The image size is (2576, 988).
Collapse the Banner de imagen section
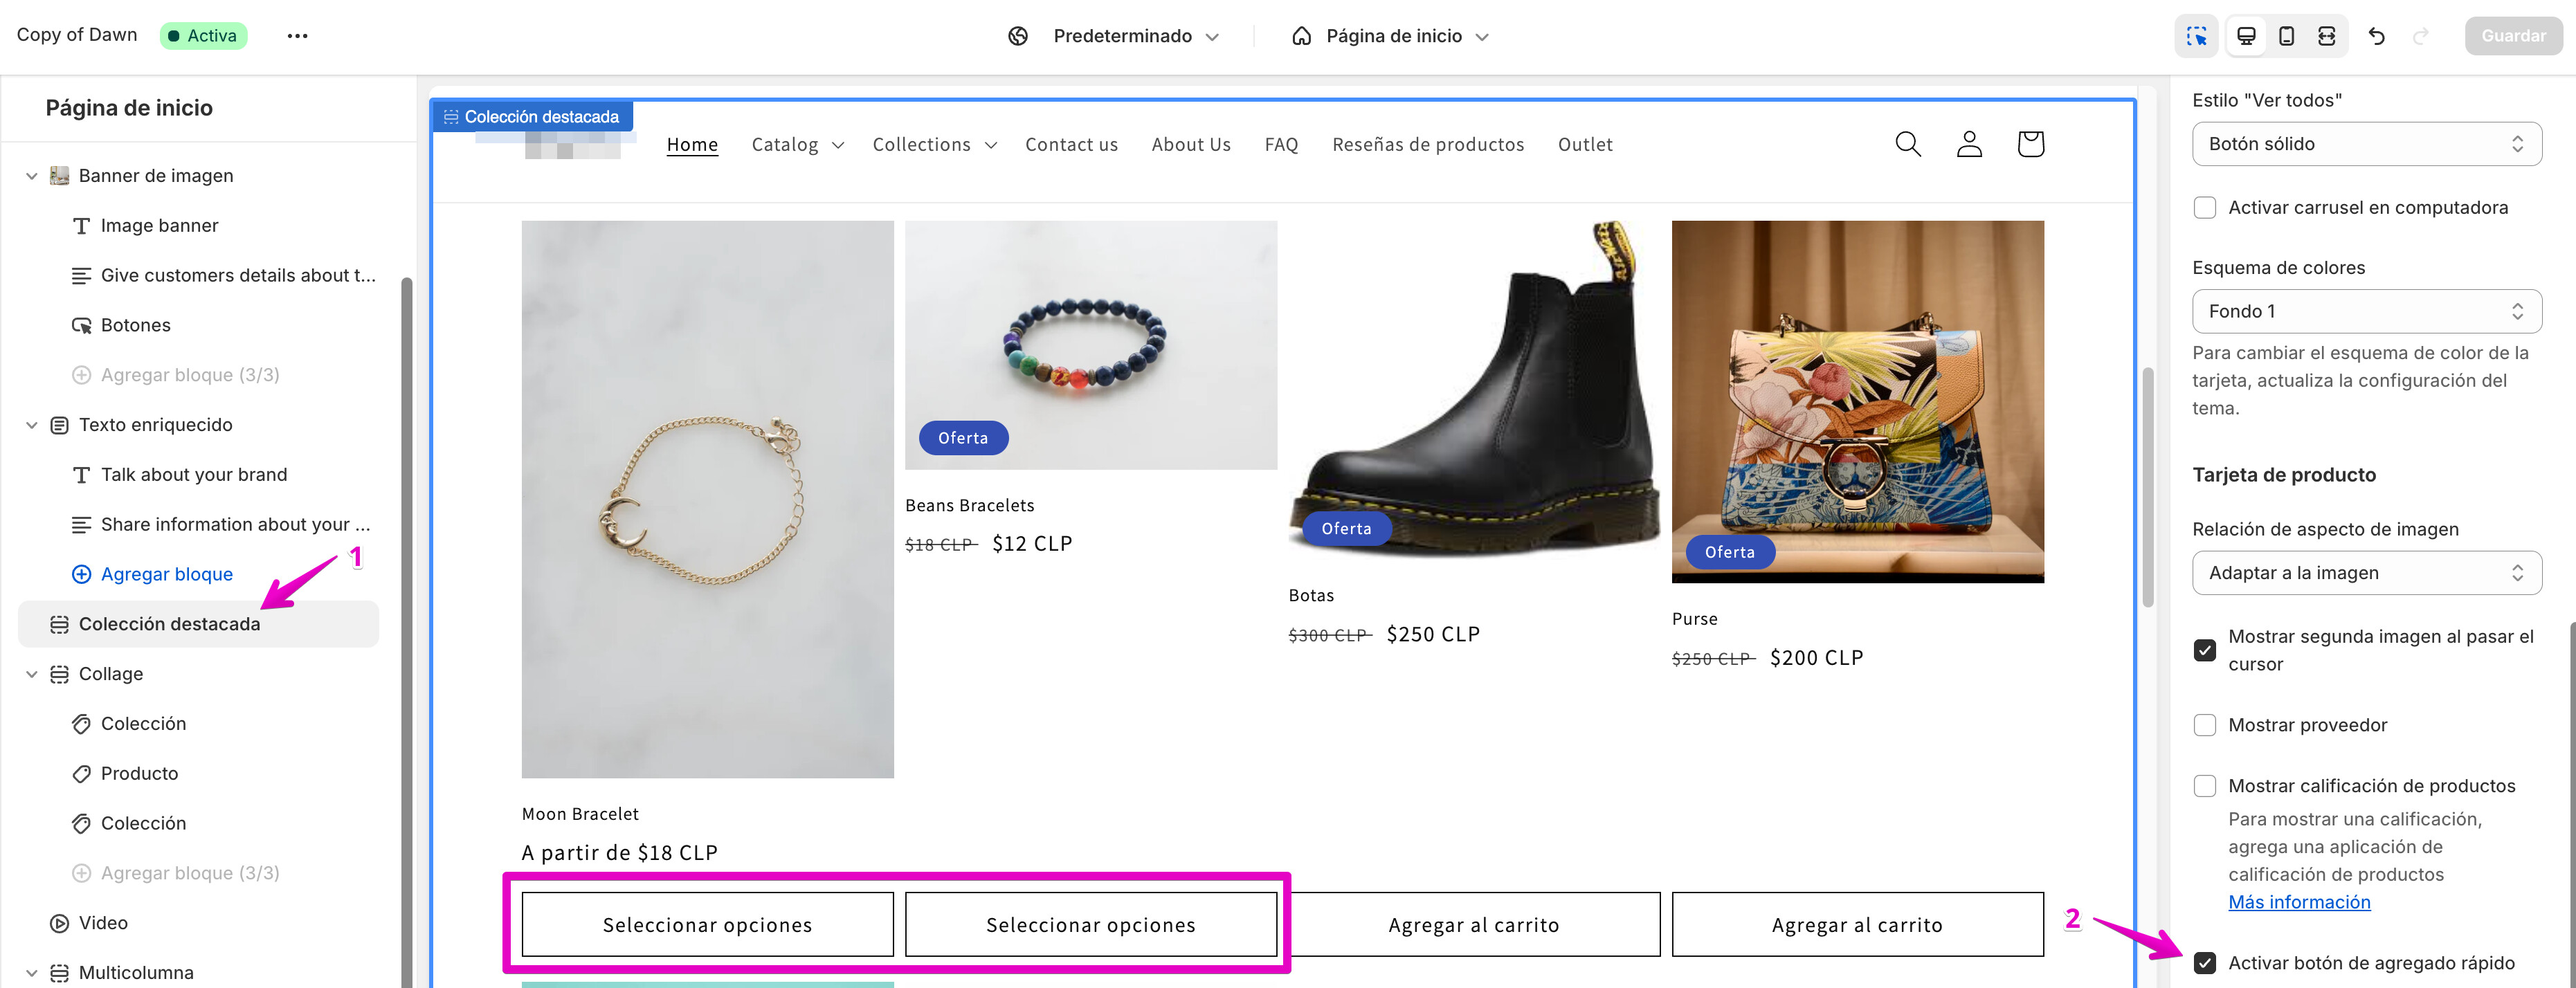32,176
